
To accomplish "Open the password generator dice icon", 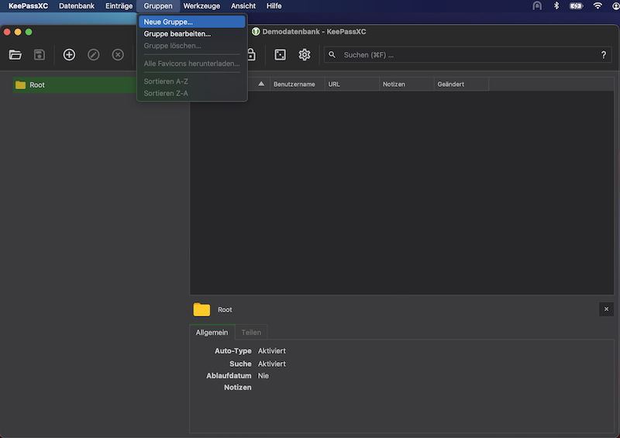I will click(280, 55).
